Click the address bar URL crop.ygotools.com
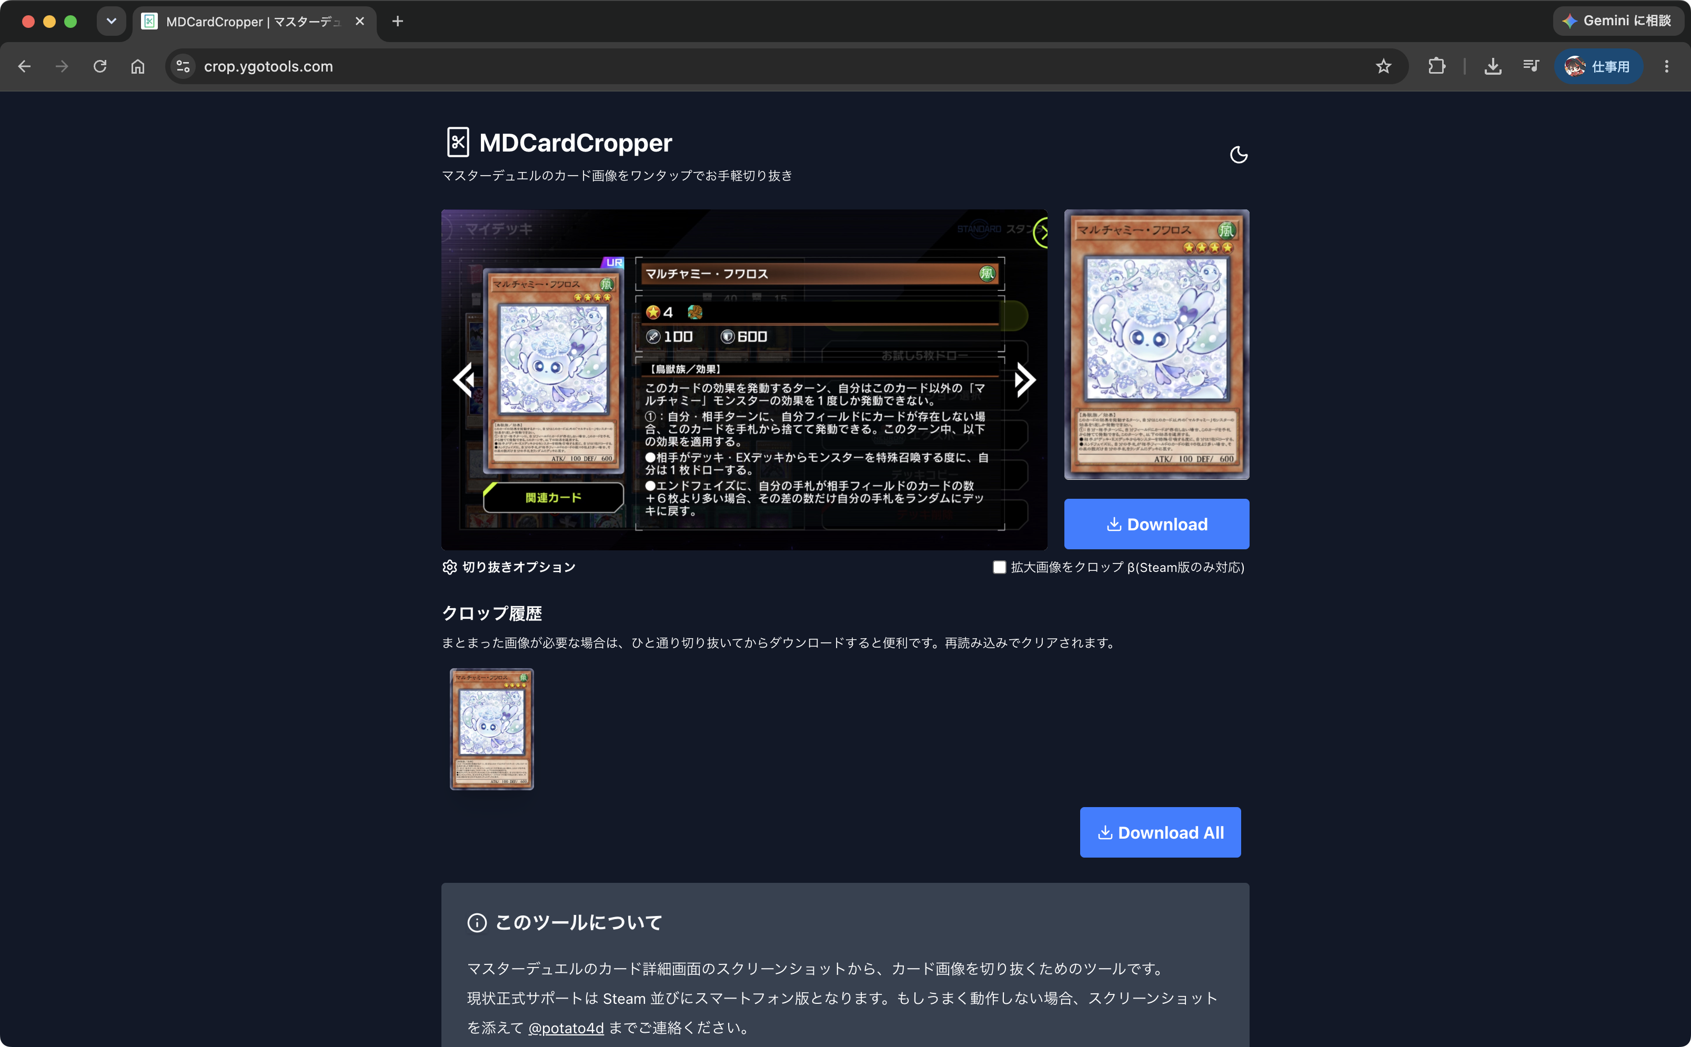This screenshot has width=1691, height=1047. pyautogui.click(x=269, y=66)
